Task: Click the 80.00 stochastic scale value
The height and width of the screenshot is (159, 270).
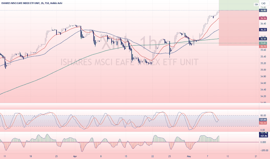Action: point(263,116)
